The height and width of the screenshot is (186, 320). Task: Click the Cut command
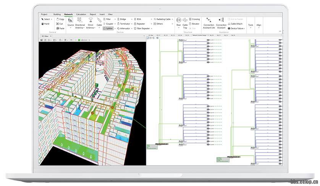click(x=60, y=24)
